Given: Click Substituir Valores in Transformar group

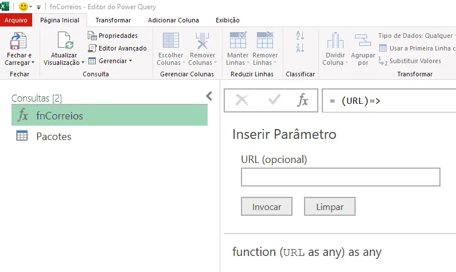Looking at the screenshot, I should [410, 61].
